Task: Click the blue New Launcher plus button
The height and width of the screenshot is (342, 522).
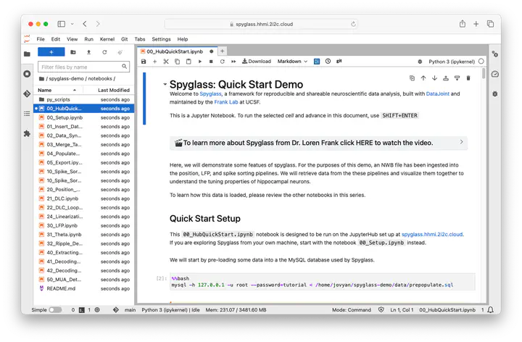Action: (x=51, y=52)
